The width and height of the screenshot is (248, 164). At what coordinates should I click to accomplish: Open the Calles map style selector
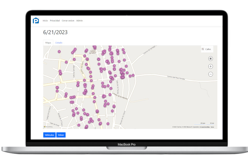207,49
